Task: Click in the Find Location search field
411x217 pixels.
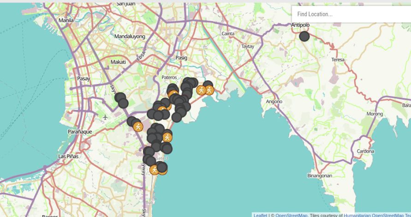Action: (x=351, y=14)
